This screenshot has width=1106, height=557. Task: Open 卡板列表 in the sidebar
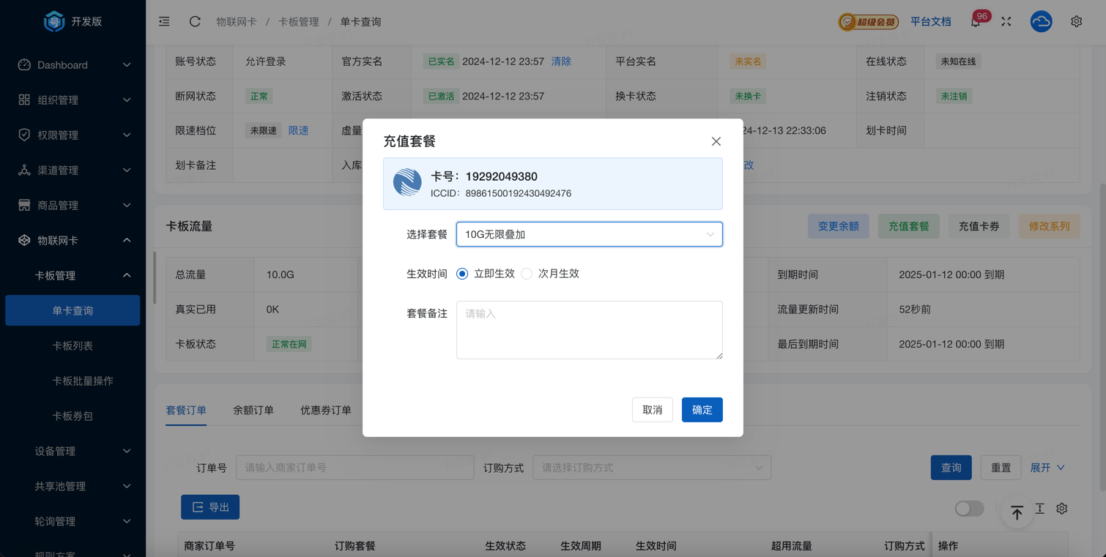click(73, 346)
